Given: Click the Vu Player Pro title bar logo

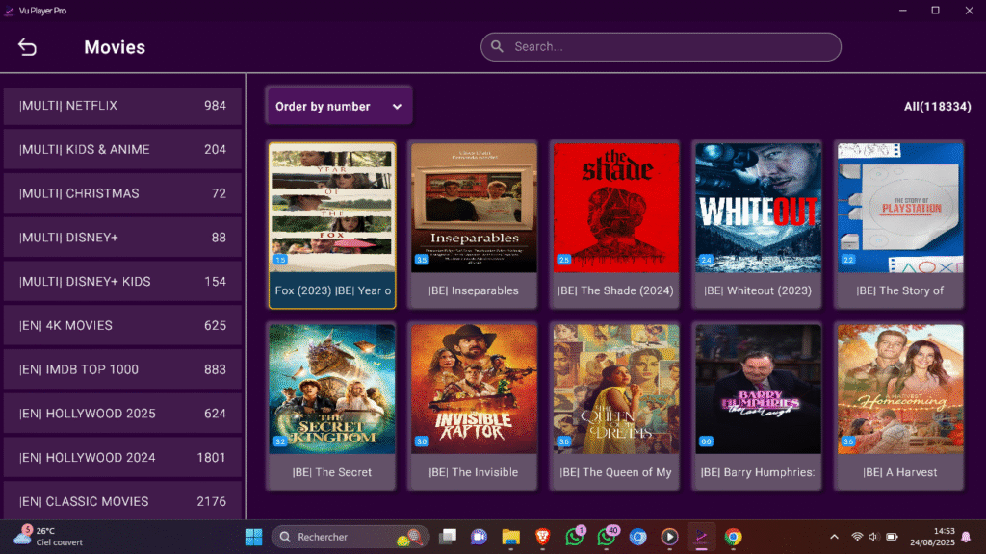Looking at the screenshot, I should (x=9, y=11).
